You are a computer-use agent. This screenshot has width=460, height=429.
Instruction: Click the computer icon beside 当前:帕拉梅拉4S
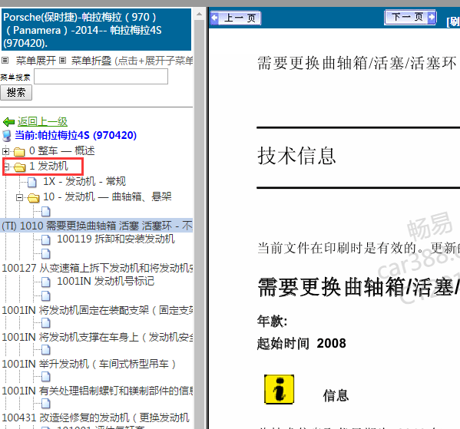coord(7,136)
